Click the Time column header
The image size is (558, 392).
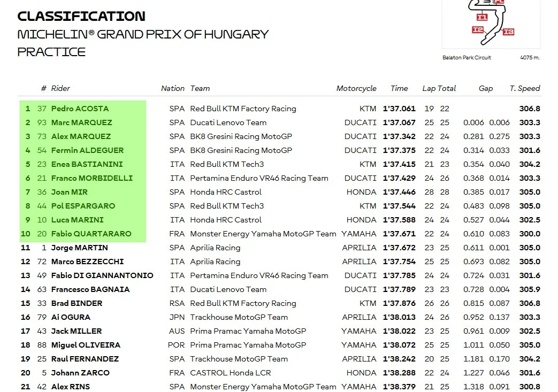click(x=399, y=88)
